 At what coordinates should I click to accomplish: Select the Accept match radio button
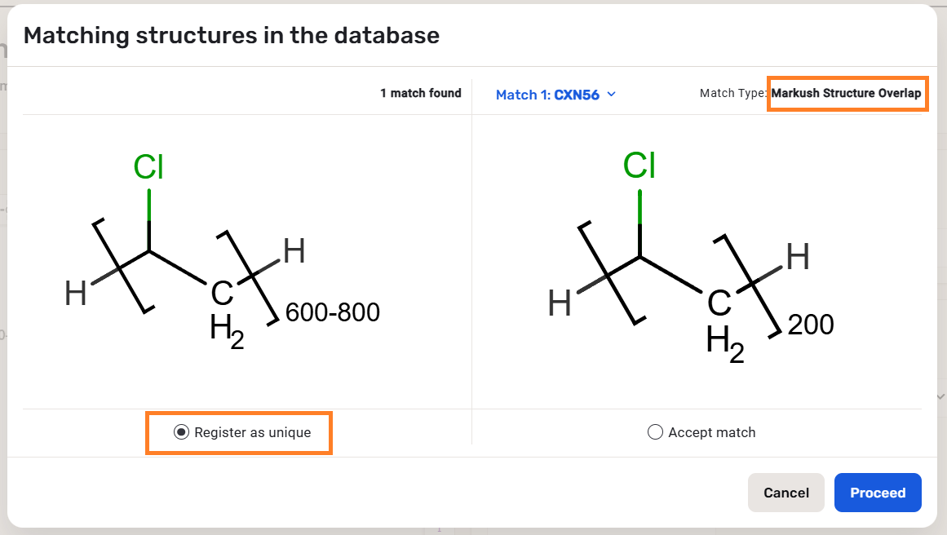point(655,432)
